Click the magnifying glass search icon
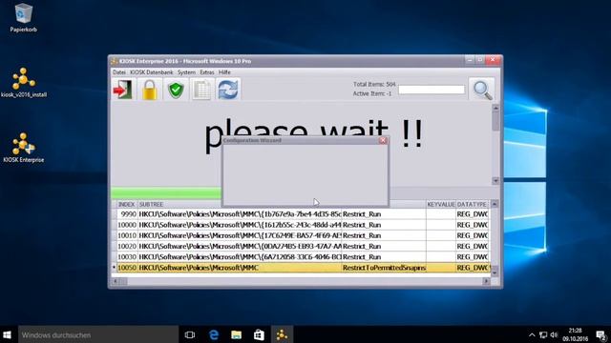The height and width of the screenshot is (343, 611). [x=482, y=90]
